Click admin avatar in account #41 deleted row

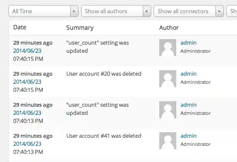coord(168,141)
